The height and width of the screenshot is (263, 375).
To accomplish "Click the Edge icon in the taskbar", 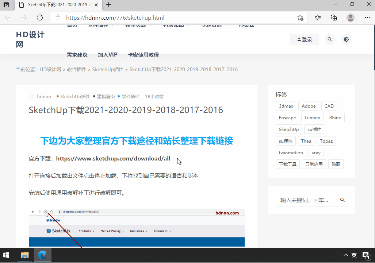I will (43, 255).
